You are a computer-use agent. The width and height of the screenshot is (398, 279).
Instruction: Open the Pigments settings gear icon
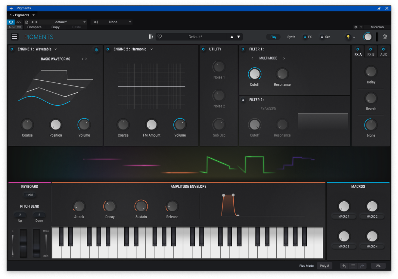click(x=385, y=37)
